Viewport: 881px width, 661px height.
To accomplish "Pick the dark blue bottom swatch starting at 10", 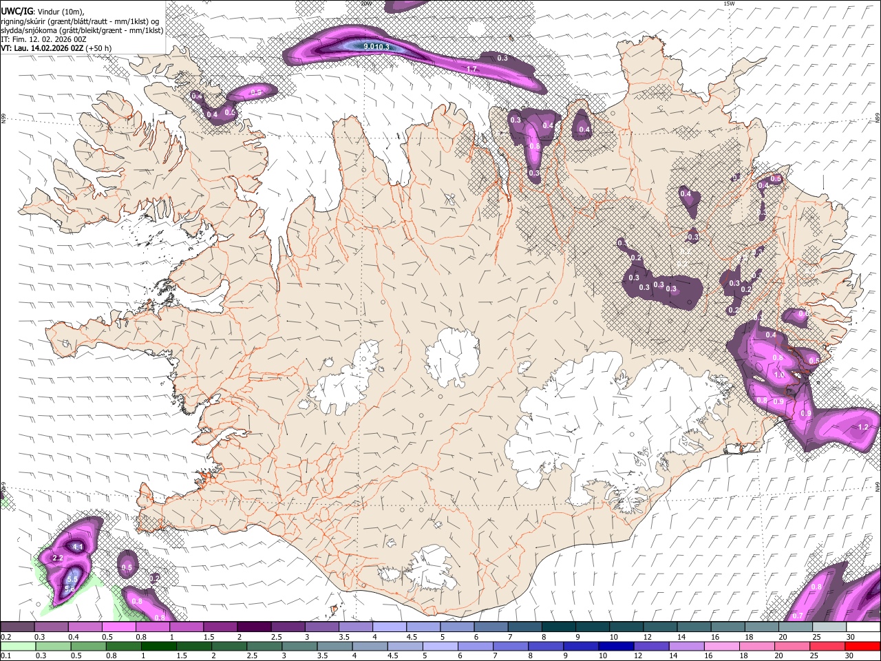I will (616, 646).
